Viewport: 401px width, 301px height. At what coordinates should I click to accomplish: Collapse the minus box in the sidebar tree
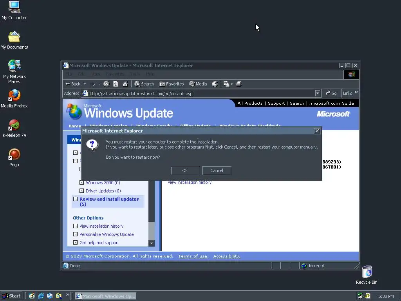75,161
